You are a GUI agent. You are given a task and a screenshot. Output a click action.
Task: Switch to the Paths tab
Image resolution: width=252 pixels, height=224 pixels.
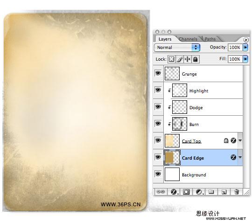coord(210,39)
